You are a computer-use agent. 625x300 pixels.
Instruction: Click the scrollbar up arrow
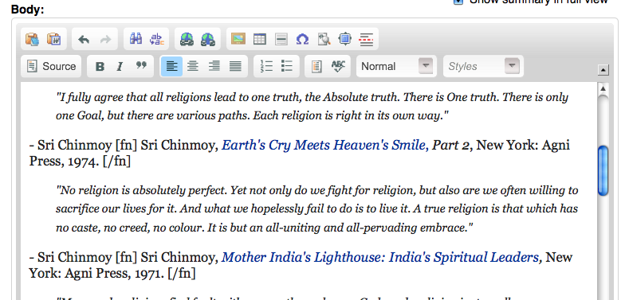click(x=603, y=88)
